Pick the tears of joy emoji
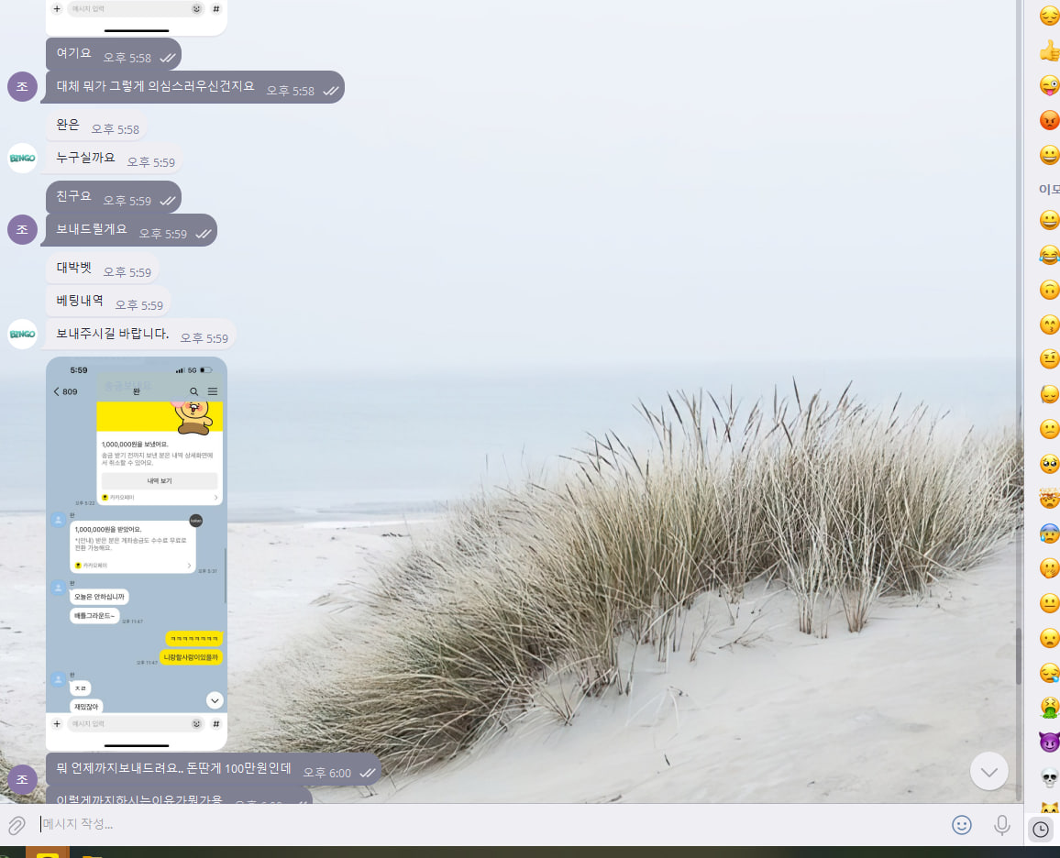1060x858 pixels. 1049,255
